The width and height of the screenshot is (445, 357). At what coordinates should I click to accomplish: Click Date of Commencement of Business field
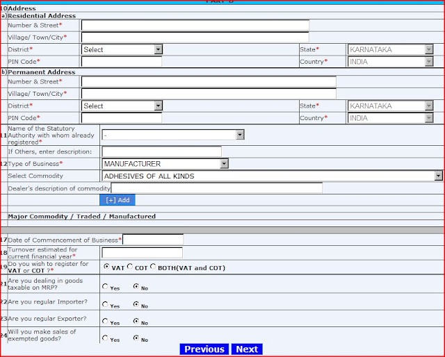[153, 240]
